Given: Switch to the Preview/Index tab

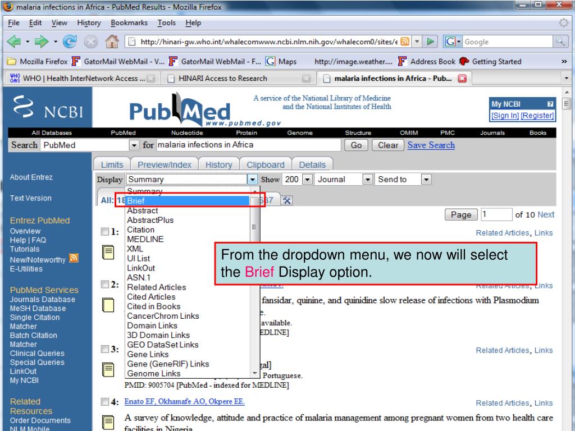Looking at the screenshot, I should coord(165,164).
